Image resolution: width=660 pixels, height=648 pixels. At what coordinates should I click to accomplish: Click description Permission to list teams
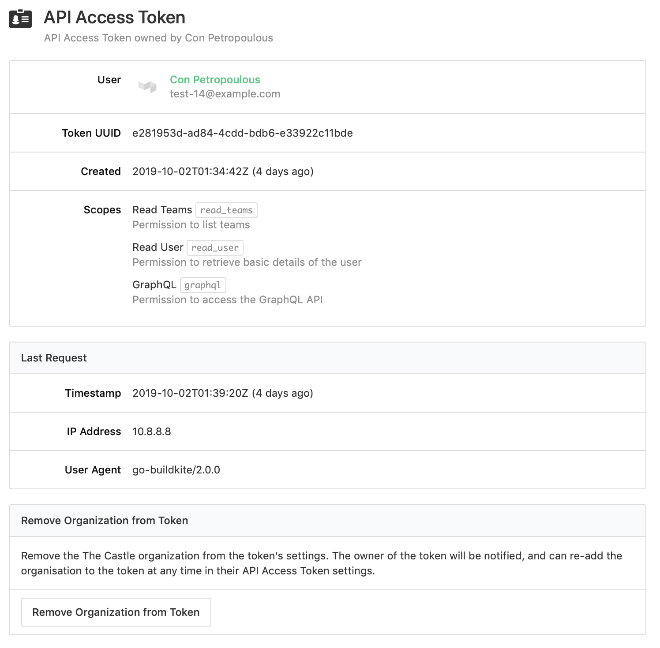point(191,225)
